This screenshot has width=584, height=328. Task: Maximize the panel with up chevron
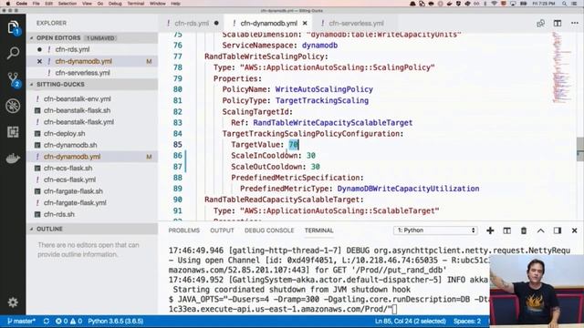pyautogui.click(x=540, y=231)
